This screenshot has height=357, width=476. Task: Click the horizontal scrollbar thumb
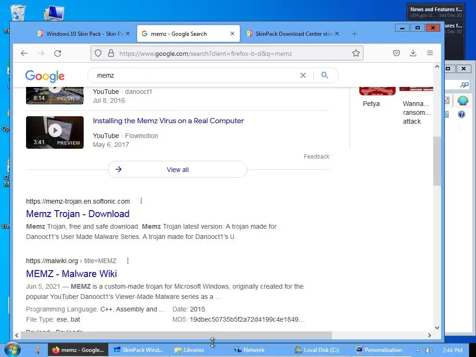pos(176,336)
